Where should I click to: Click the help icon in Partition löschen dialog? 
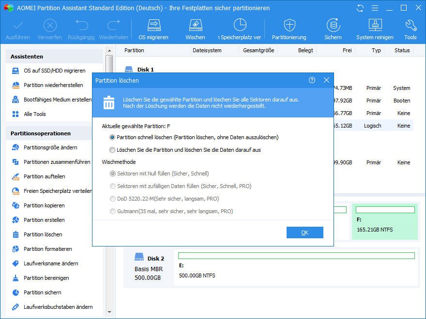coord(312,80)
